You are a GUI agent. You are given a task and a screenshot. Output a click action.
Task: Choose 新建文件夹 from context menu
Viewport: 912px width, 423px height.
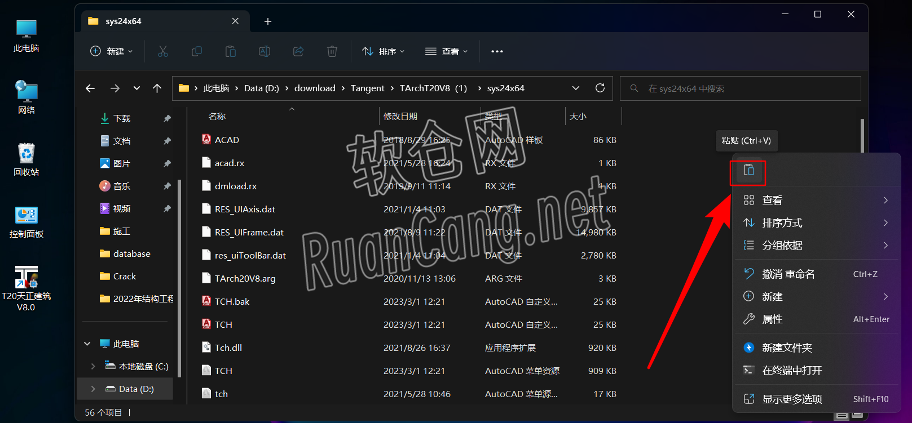(816, 348)
